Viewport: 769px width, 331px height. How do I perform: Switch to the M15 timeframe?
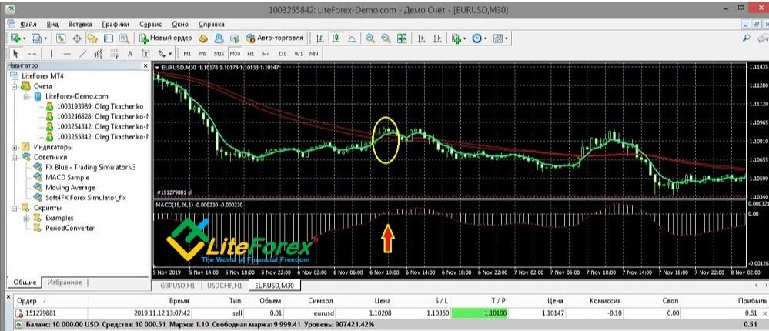(219, 53)
